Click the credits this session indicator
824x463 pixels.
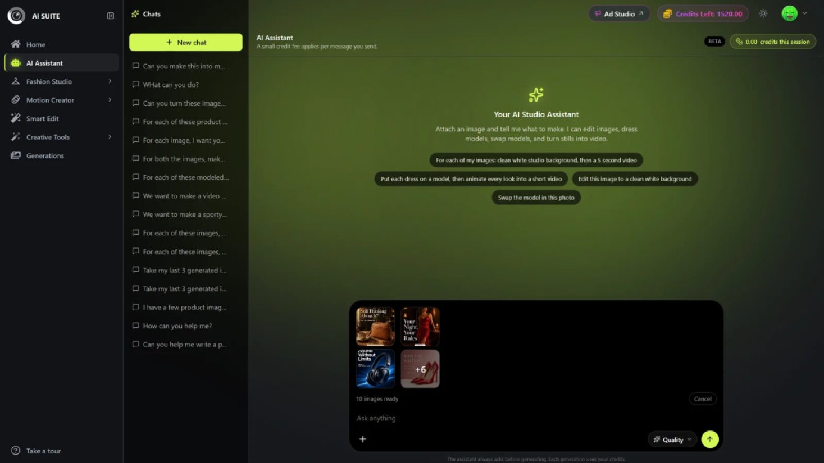(x=773, y=42)
